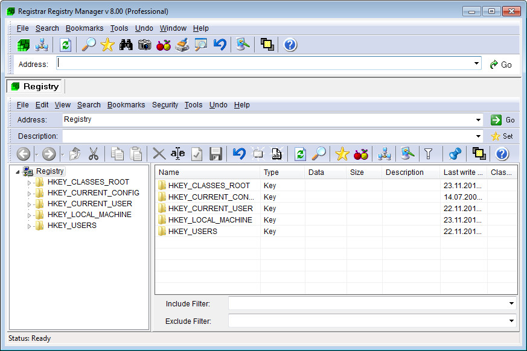Image resolution: width=527 pixels, height=351 pixels.
Task: Open the Security menu
Action: coord(165,105)
